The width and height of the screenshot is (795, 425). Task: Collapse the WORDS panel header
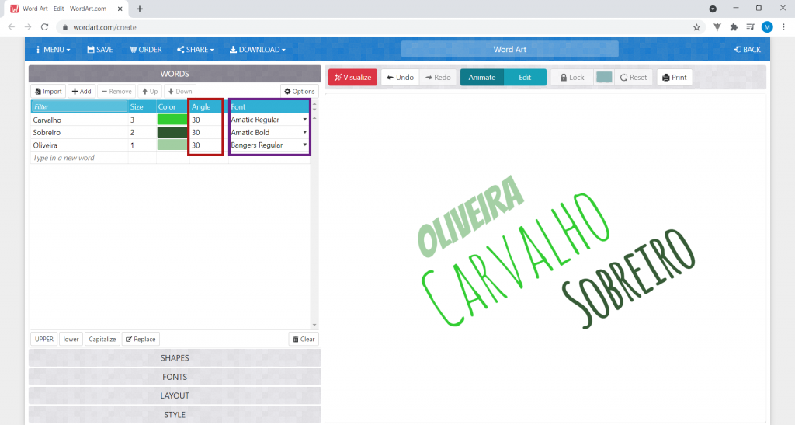(x=175, y=74)
